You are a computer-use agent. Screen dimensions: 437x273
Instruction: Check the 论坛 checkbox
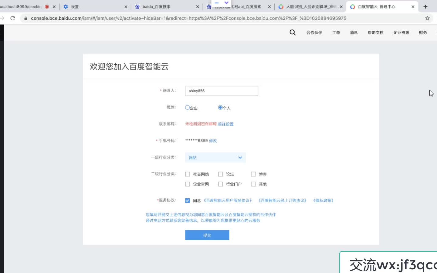tap(221, 174)
